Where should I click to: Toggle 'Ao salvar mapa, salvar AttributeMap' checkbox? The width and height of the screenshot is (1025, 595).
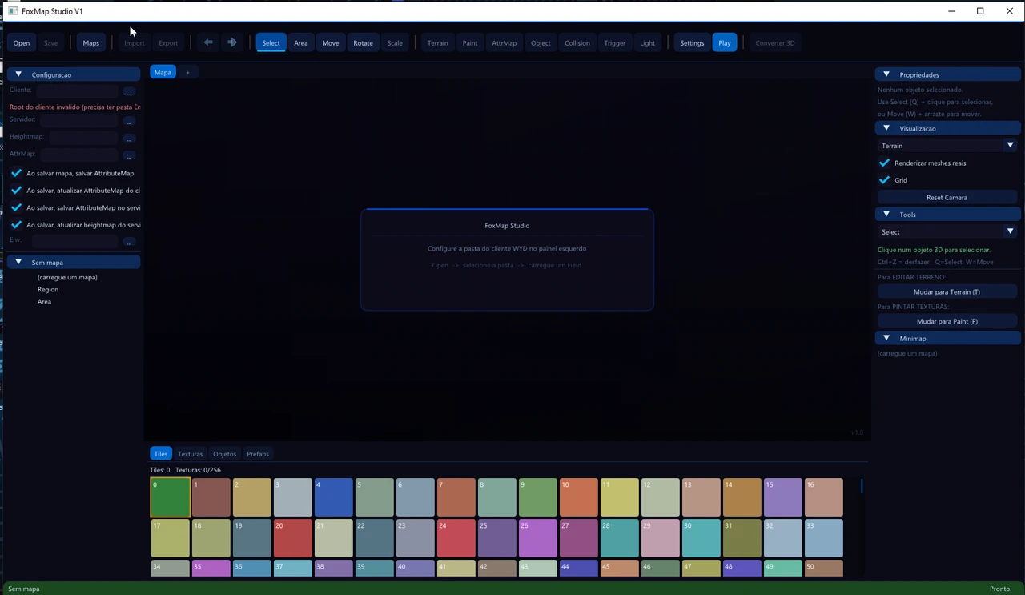[16, 173]
